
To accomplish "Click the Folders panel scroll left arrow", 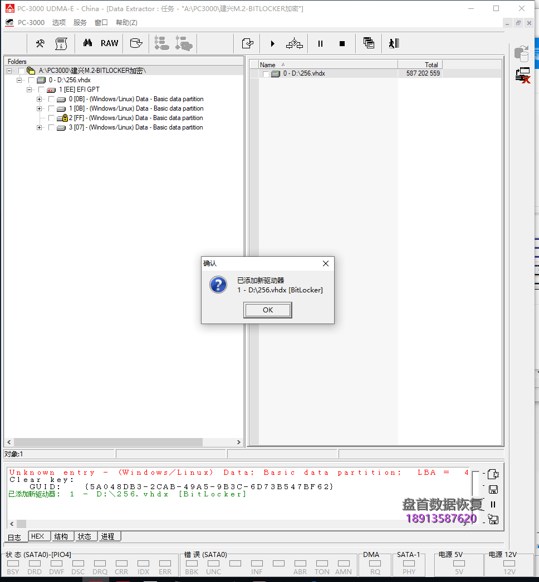I will point(9,442).
